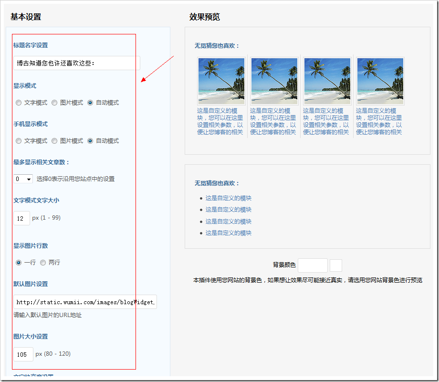The width and height of the screenshot is (439, 382).
Task: Click the 默认图片设置 URL field
Action: click(x=85, y=302)
